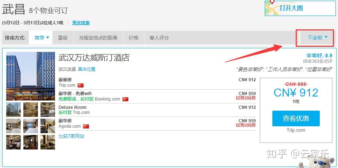
Task: Select the Booking.com 豪华房 免费wifi offer
Action: 157,97
